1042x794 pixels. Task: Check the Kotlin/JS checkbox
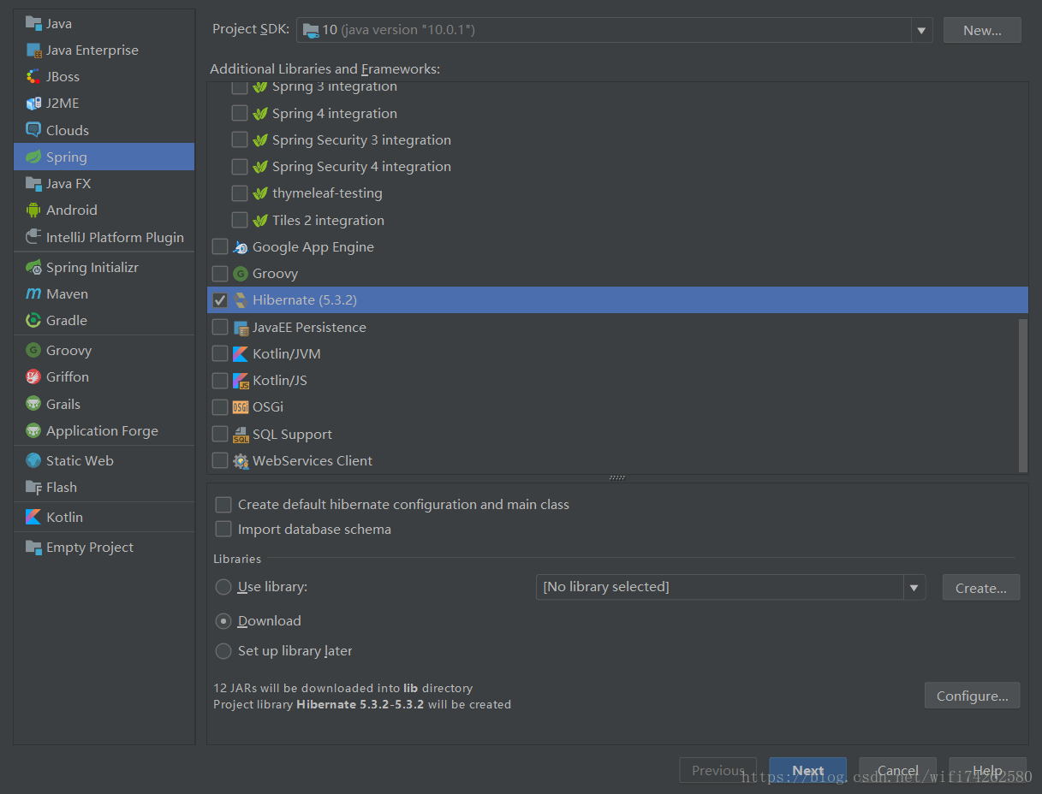pyautogui.click(x=220, y=380)
